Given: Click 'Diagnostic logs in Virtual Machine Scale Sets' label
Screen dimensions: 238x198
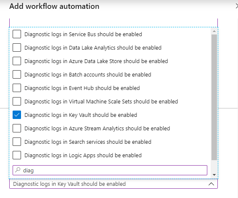Looking at the screenshot, I should point(101,101).
